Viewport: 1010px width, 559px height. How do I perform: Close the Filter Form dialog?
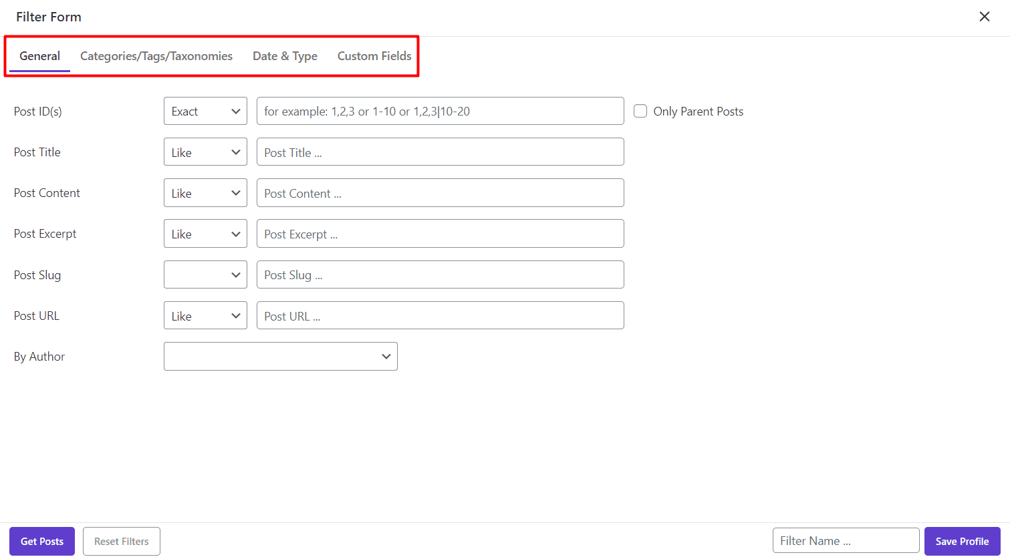[984, 17]
